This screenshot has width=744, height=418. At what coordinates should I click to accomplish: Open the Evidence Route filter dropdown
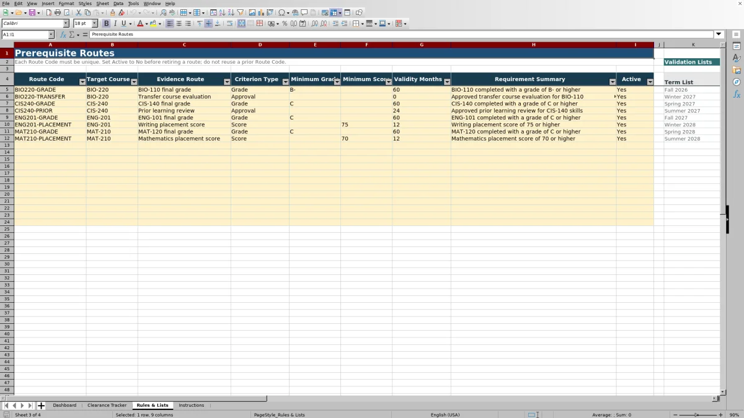227,82
